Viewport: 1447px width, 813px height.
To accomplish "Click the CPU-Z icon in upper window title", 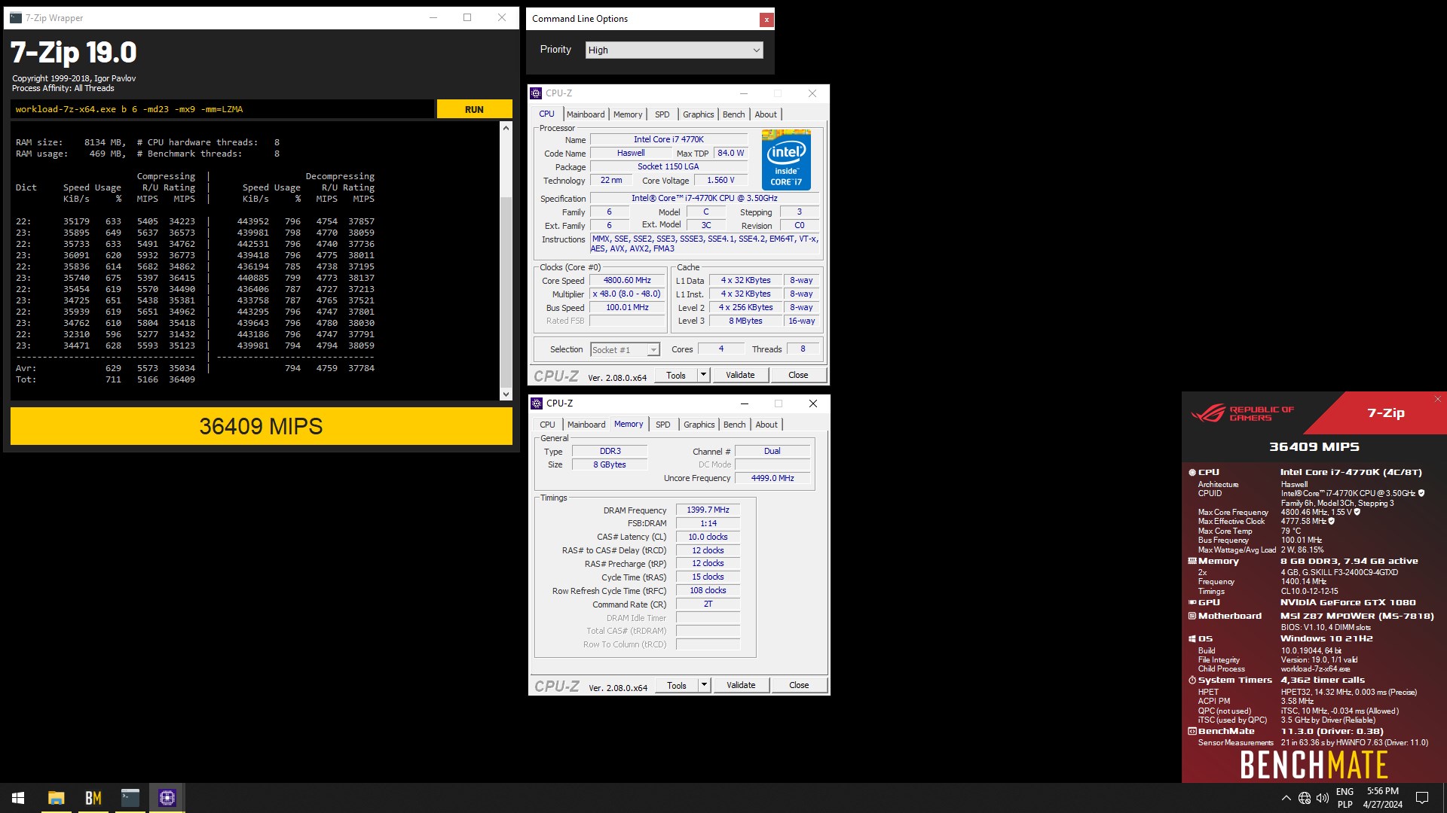I will click(x=536, y=93).
